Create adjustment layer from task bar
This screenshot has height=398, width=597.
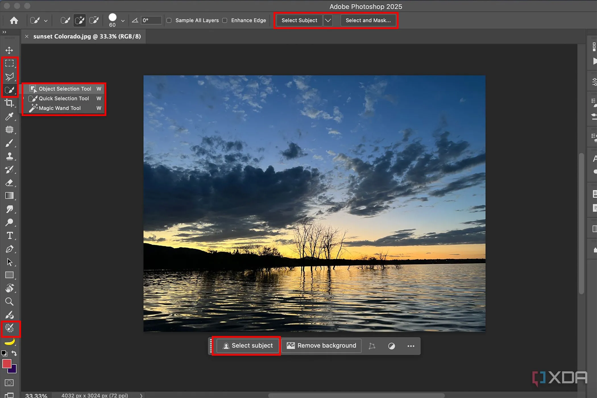391,346
